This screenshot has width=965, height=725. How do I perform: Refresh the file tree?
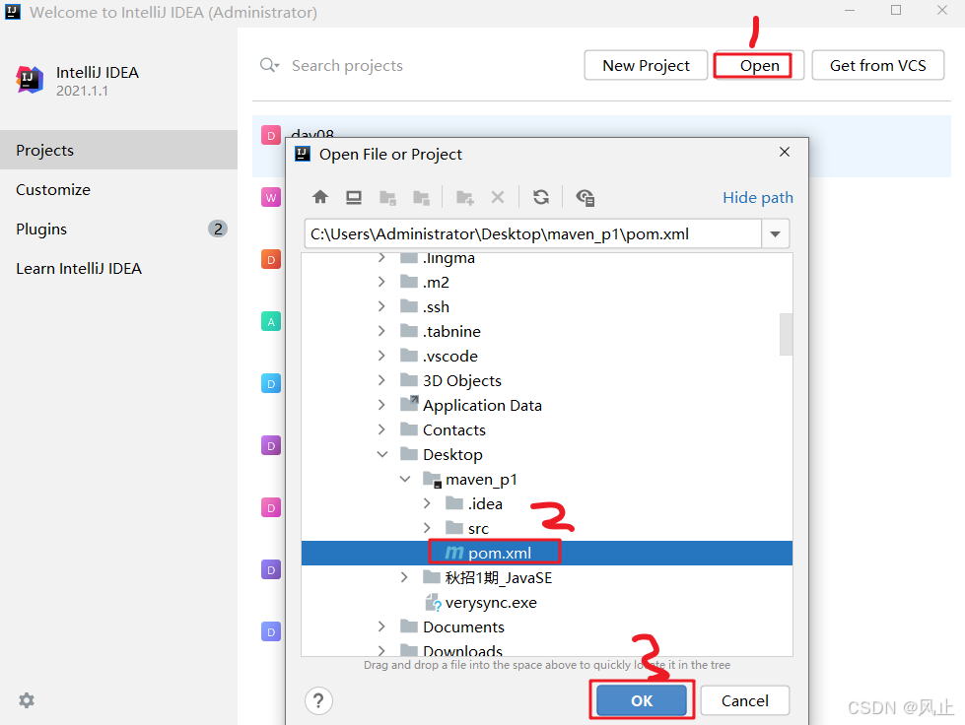[541, 197]
